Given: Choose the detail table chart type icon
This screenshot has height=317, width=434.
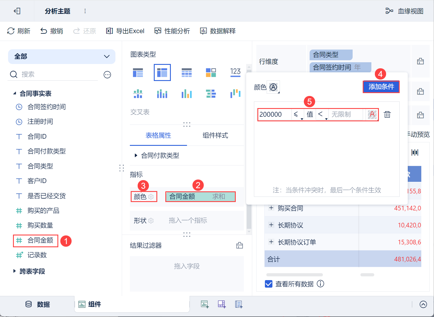Looking at the screenshot, I should coord(187,73).
